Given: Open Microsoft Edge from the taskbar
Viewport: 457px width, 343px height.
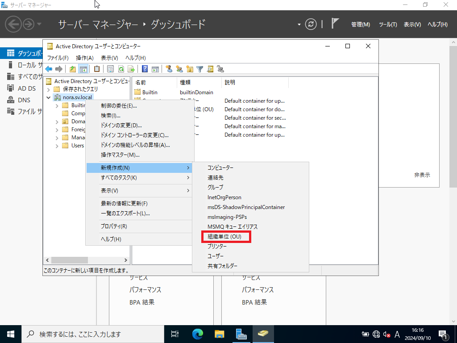Looking at the screenshot, I should click(197, 334).
